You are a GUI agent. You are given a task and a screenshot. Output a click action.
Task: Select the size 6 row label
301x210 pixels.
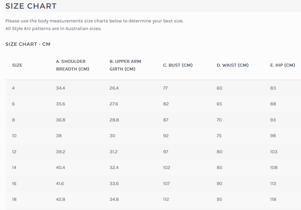pyautogui.click(x=13, y=104)
